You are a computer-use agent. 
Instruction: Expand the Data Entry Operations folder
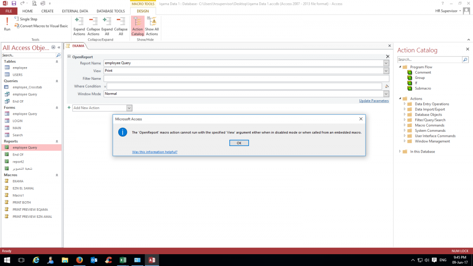click(405, 104)
